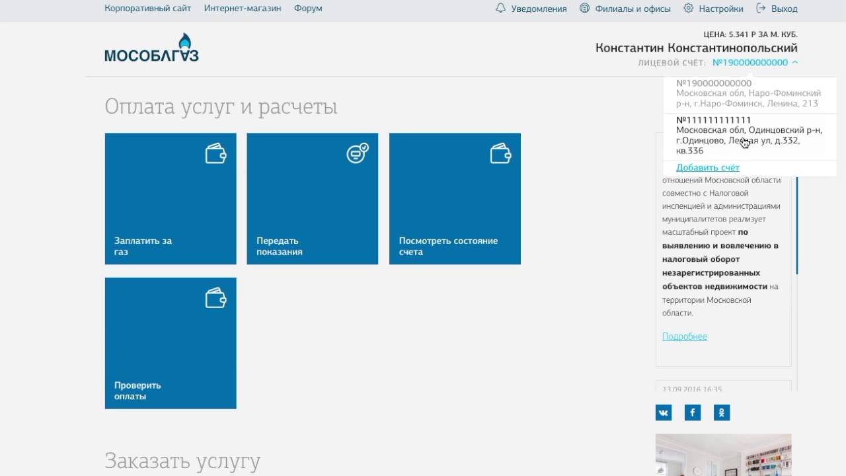Click the Выход logout arrow icon

pyautogui.click(x=761, y=9)
